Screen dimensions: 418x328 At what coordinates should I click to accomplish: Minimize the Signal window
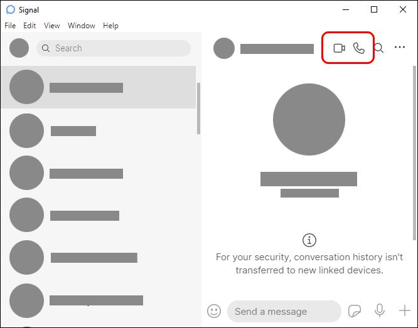[346, 10]
